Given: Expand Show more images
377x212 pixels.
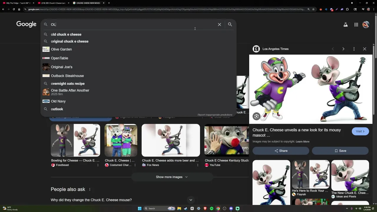Looking at the screenshot, I should tap(172, 177).
